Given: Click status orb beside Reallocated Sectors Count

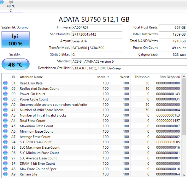Looking at the screenshot, I should point(5,88).
